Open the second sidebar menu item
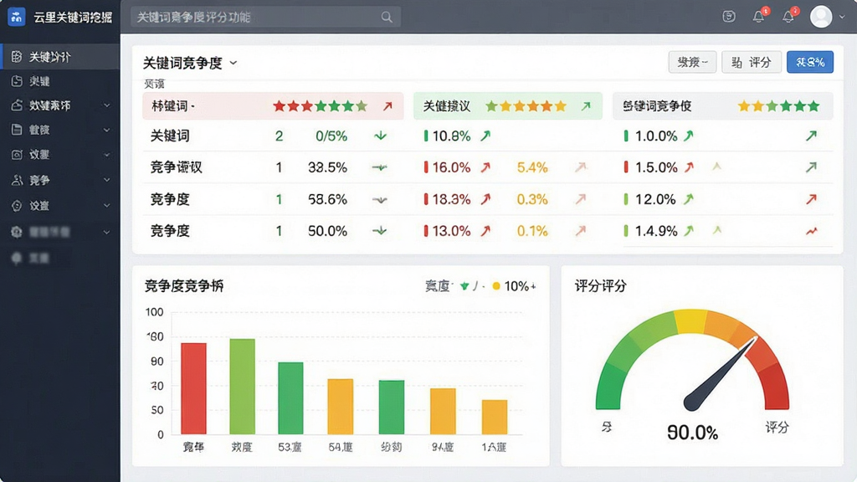857x482 pixels. pos(60,81)
